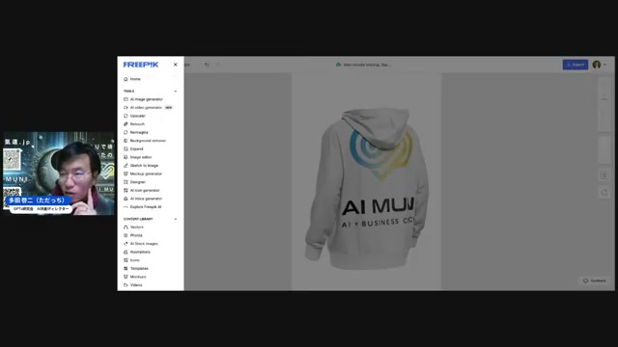The height and width of the screenshot is (347, 618).
Task: Click the presenter's webcam video thumbnail
Action: [x=59, y=173]
